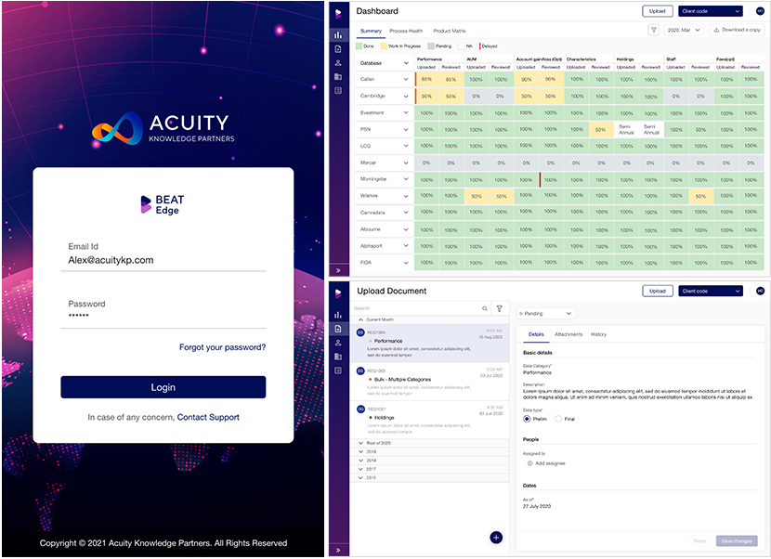Click the Password input field
The height and width of the screenshot is (559, 771).
[x=163, y=316]
